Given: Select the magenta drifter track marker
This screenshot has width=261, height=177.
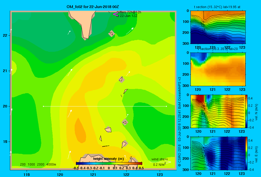Looking at the screenshot, I should coord(115,14).
